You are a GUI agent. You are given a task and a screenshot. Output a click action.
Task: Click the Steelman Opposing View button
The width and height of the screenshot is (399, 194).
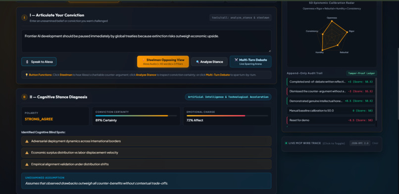pyautogui.click(x=163, y=62)
